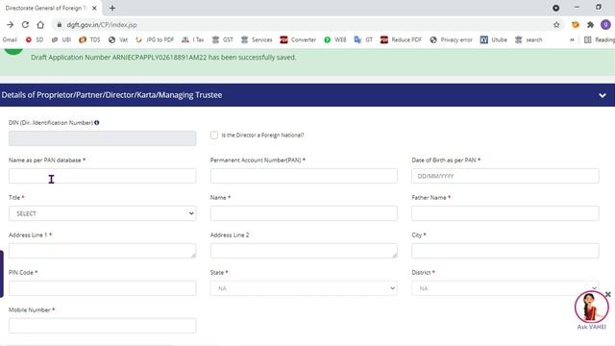Go to browser home page
615x346 pixels.
click(40, 25)
